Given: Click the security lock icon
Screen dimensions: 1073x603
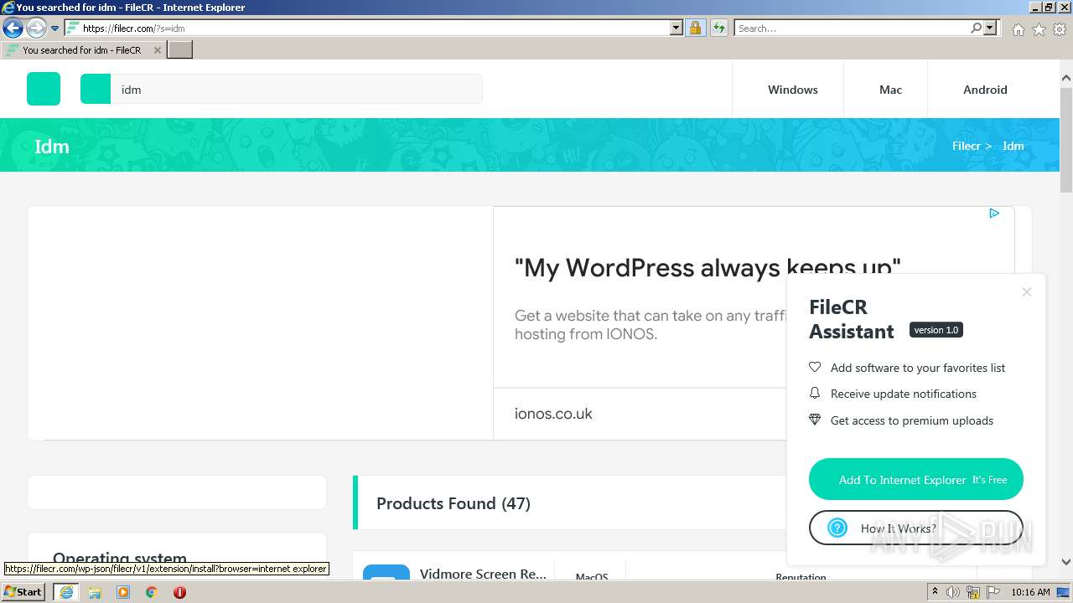Looking at the screenshot, I should [x=695, y=28].
